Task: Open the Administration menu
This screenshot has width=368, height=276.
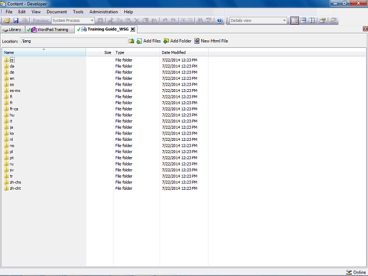Action: 103,11
